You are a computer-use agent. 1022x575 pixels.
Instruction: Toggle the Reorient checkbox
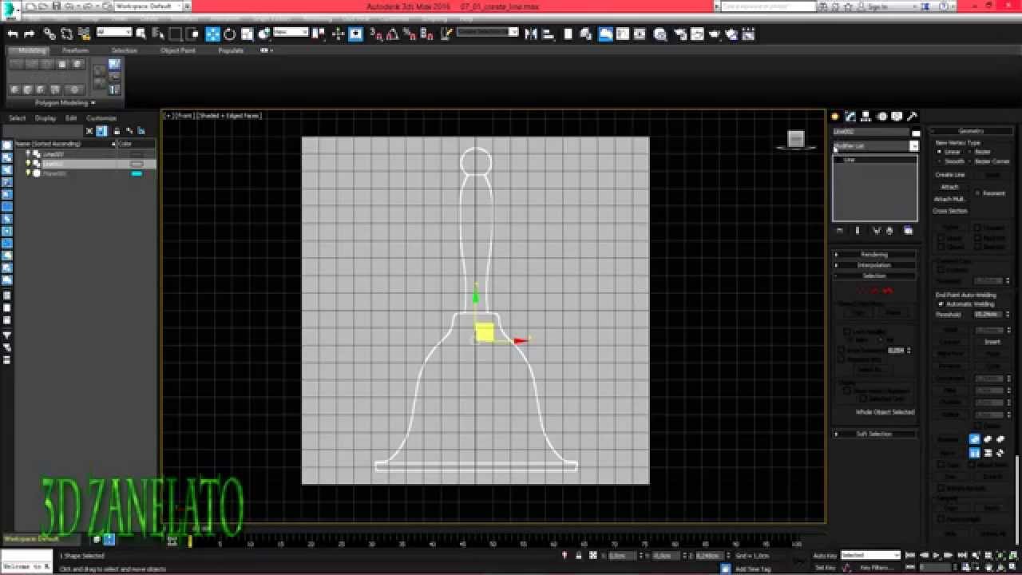click(x=978, y=193)
